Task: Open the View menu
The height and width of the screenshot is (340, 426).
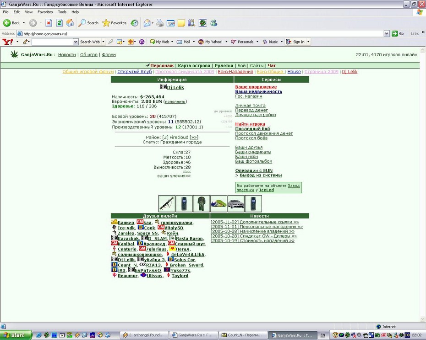Action: tap(28, 12)
